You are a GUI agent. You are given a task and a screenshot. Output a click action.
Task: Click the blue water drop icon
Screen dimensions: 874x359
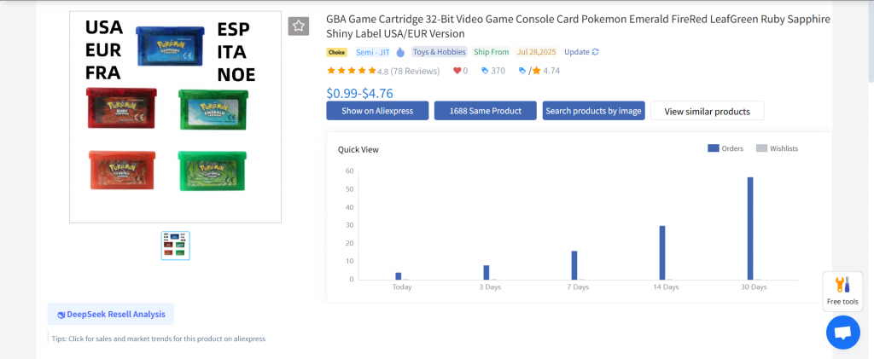(400, 52)
